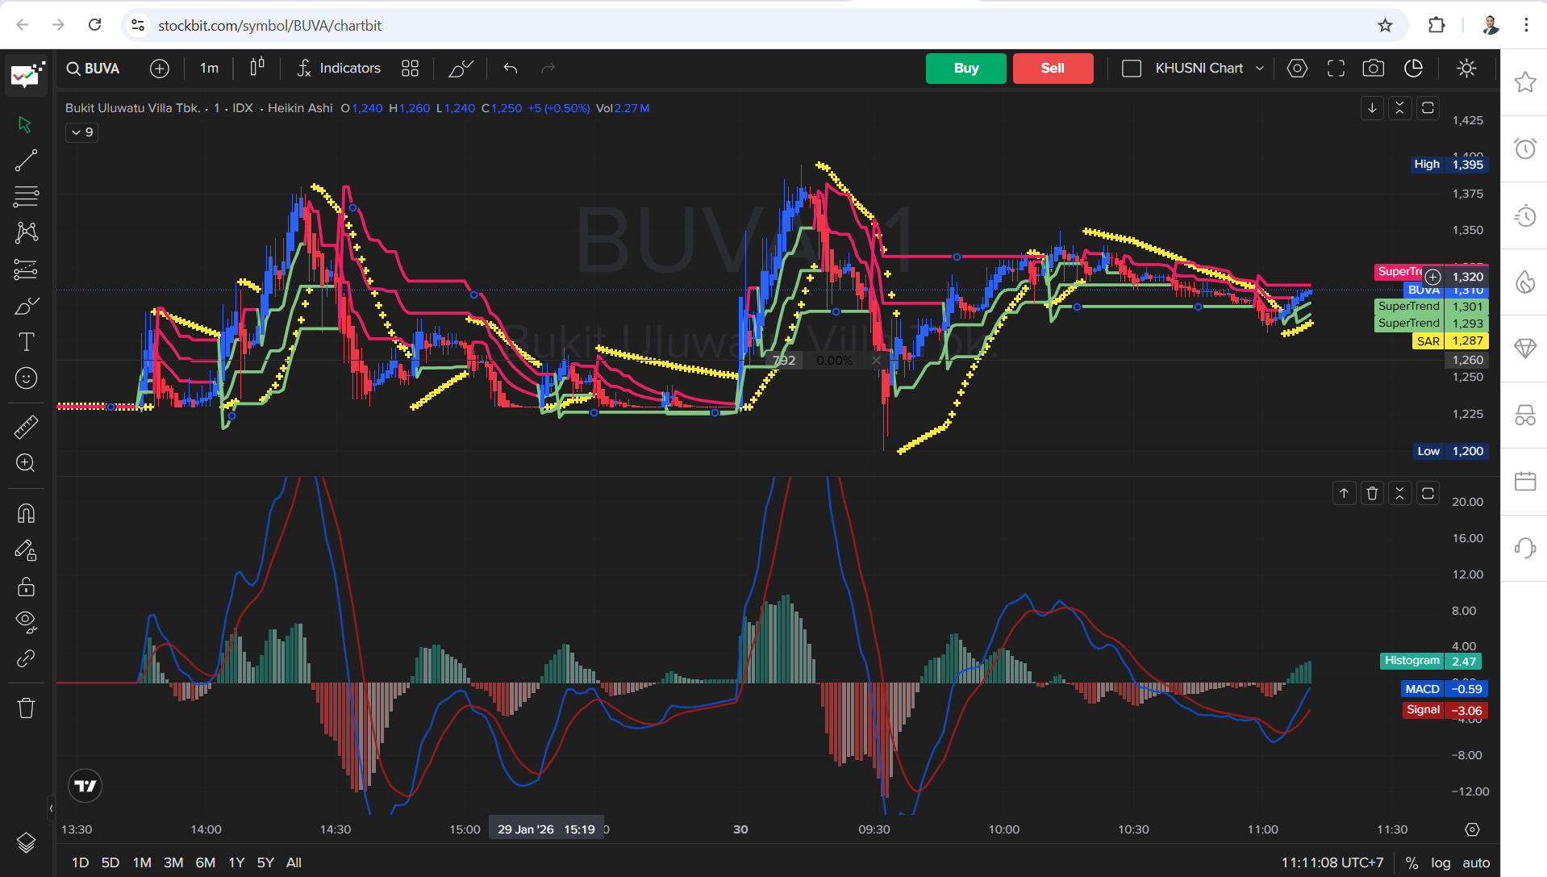Move the MACD pane up
This screenshot has width=1547, height=877.
point(1344,493)
